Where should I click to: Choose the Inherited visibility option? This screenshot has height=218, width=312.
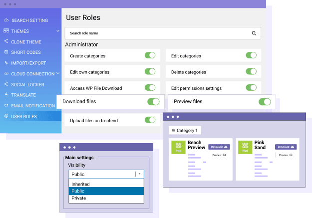81,184
